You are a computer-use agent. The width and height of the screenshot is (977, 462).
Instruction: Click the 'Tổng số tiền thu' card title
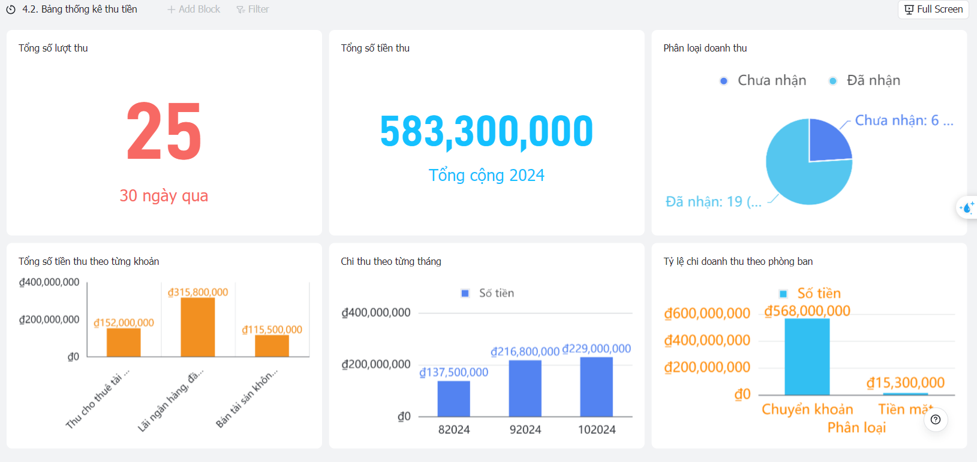(x=375, y=48)
